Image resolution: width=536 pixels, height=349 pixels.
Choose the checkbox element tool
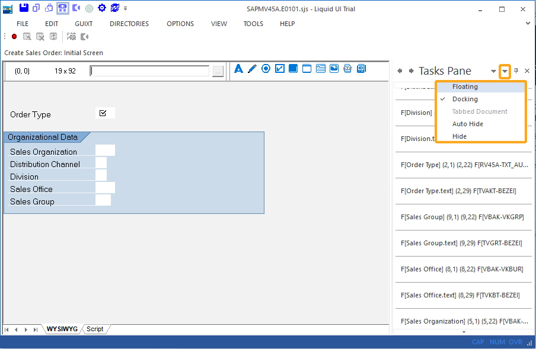[x=279, y=69]
